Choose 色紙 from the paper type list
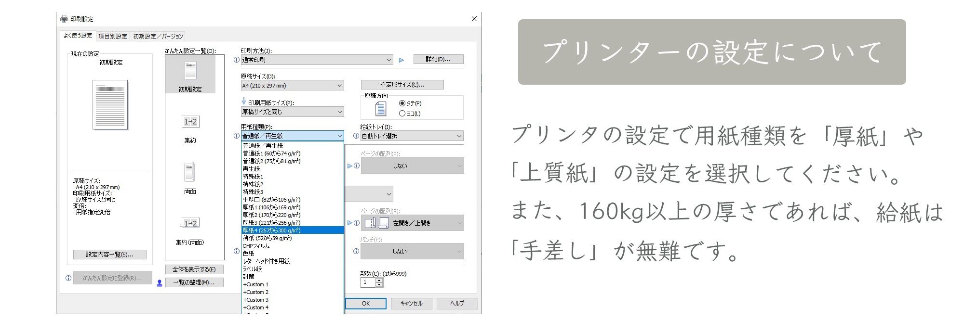964x332 pixels. 293,254
